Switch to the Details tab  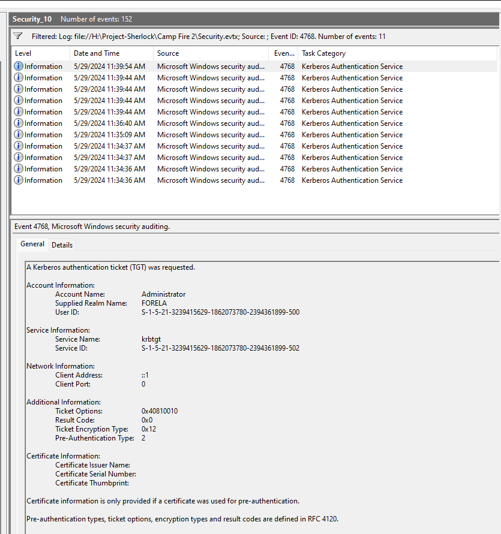click(x=62, y=245)
